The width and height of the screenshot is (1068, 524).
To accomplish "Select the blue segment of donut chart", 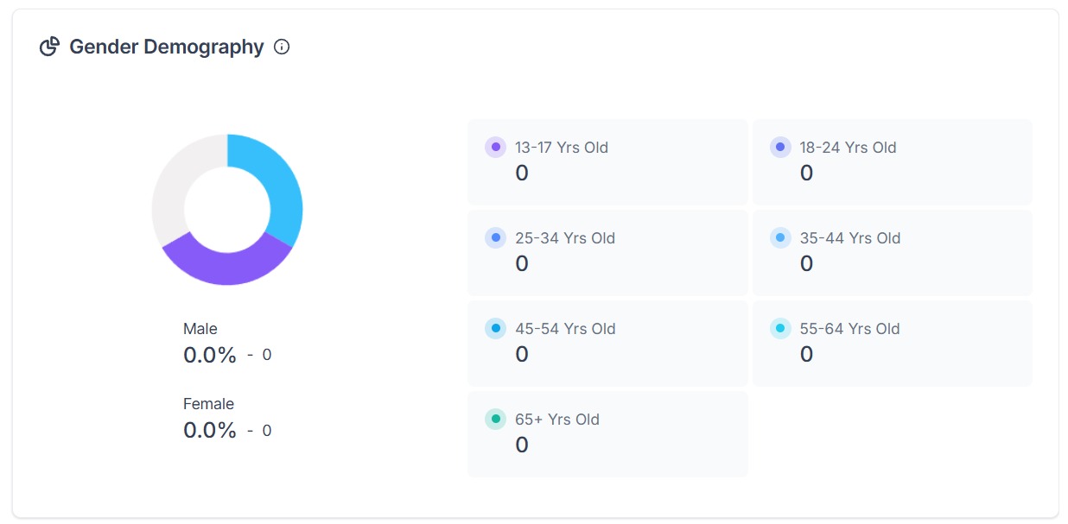I will (x=283, y=188).
